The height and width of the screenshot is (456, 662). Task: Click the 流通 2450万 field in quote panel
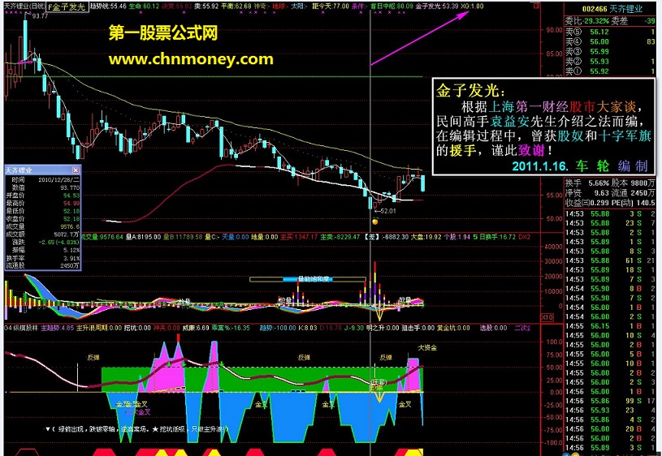(x=634, y=193)
